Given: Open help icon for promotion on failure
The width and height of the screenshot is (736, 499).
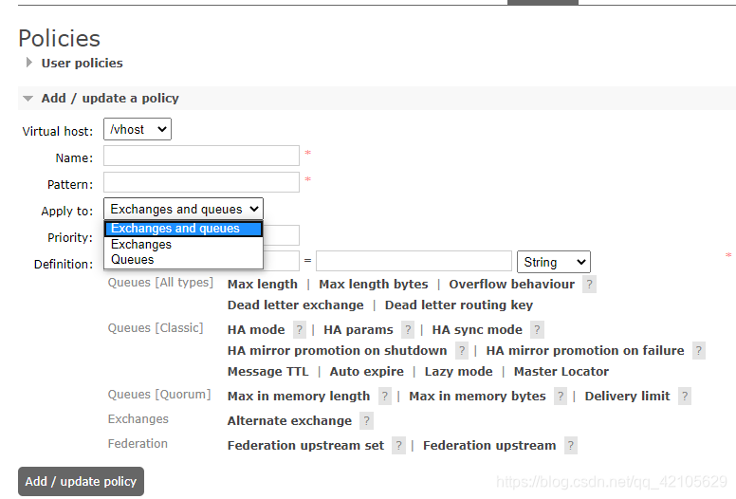Looking at the screenshot, I should [699, 351].
